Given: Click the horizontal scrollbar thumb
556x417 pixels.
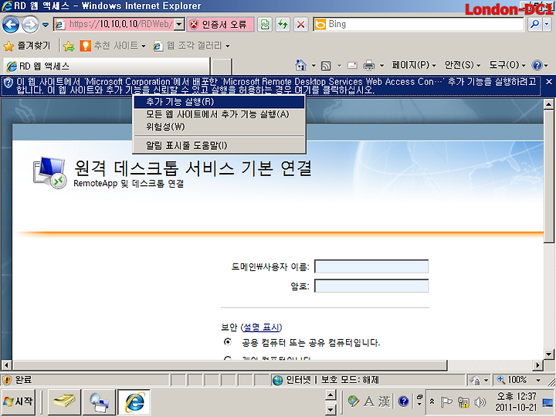Looking at the screenshot, I should [230, 364].
